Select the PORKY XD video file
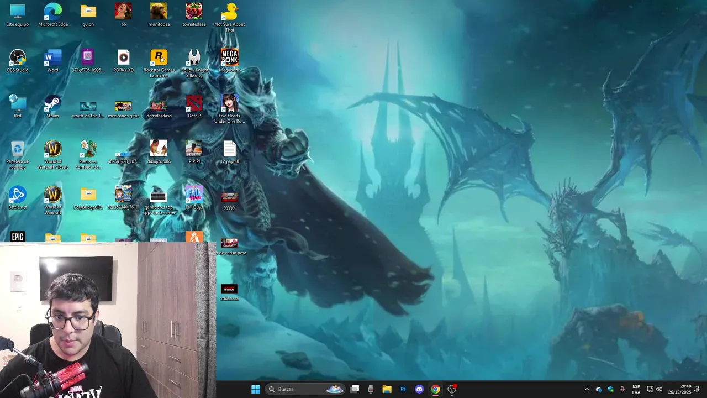This screenshot has height=398, width=707. point(123,61)
